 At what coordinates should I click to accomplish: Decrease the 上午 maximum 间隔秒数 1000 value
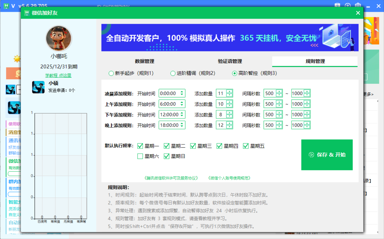pos(307,106)
